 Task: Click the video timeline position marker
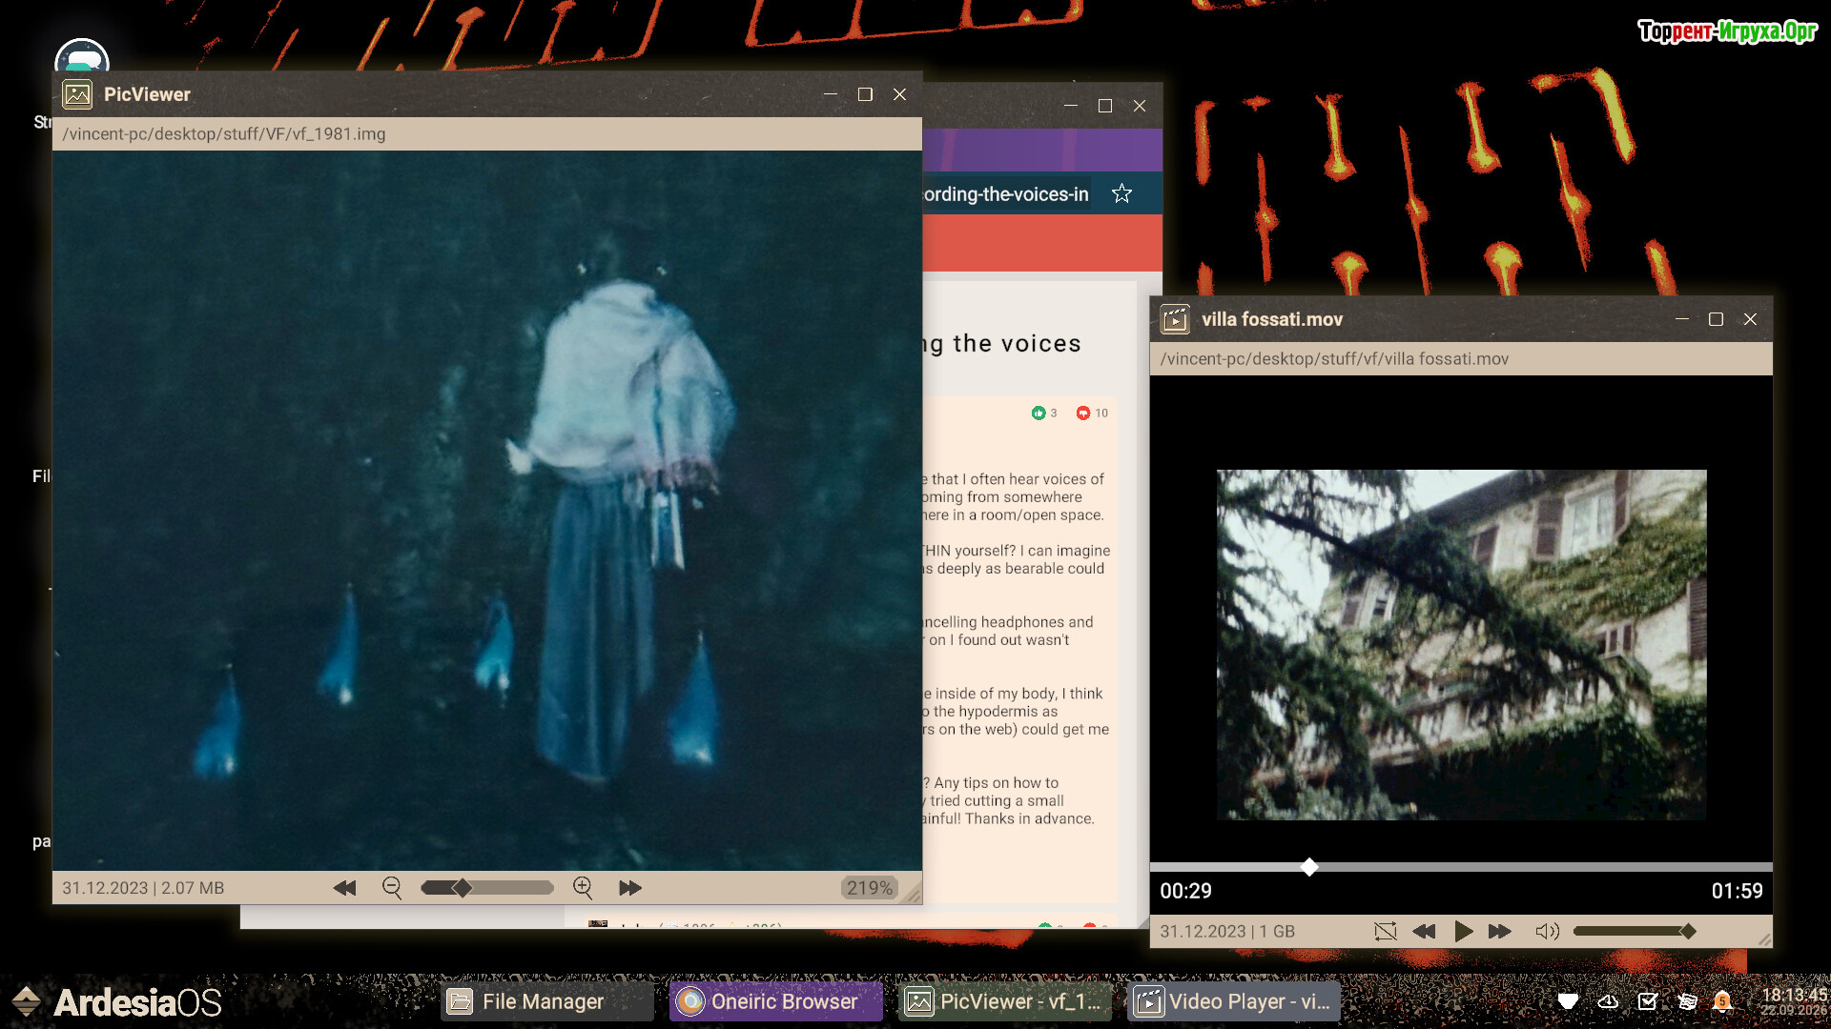[1309, 866]
